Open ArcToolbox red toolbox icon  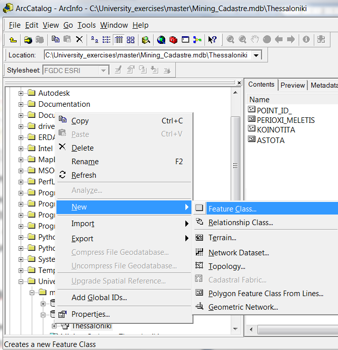[x=173, y=40]
